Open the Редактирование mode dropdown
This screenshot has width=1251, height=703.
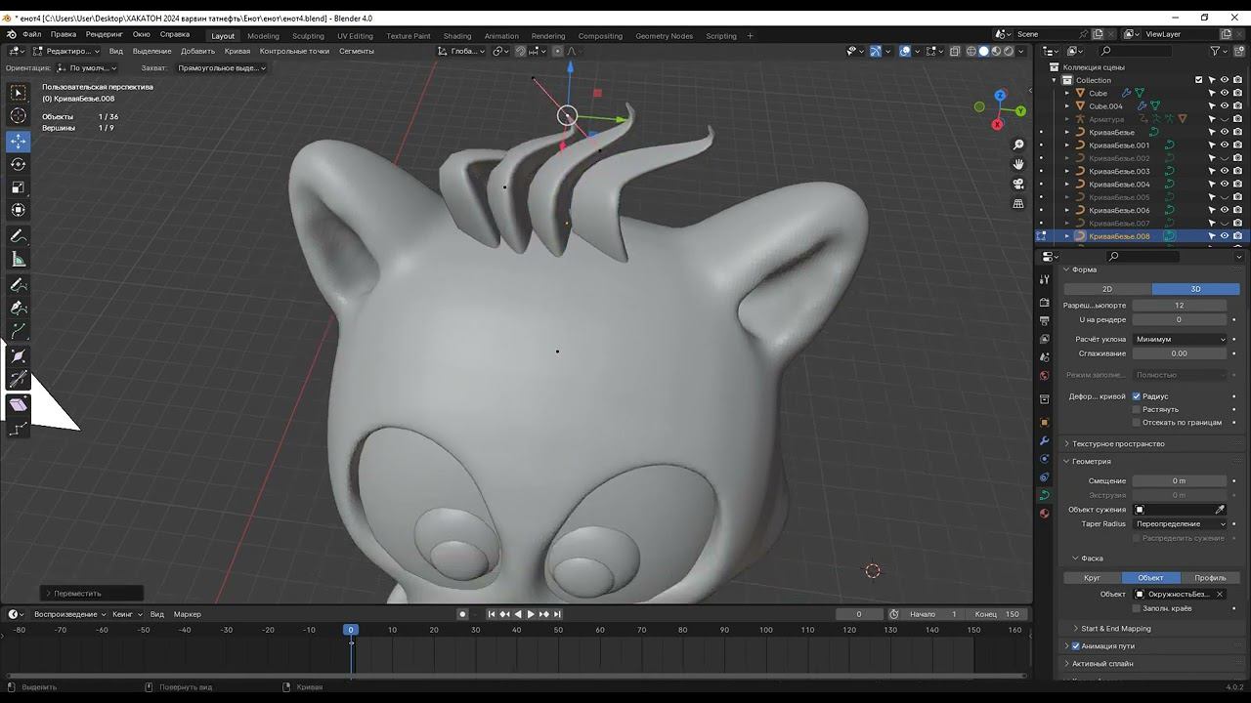point(66,51)
